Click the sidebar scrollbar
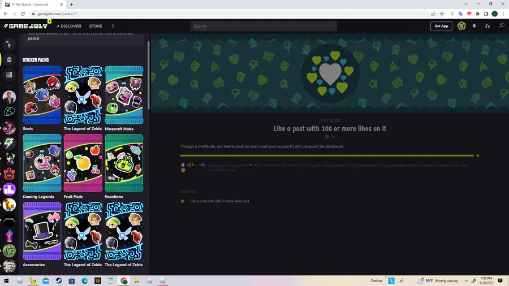The width and height of the screenshot is (509, 286). click(x=148, y=75)
